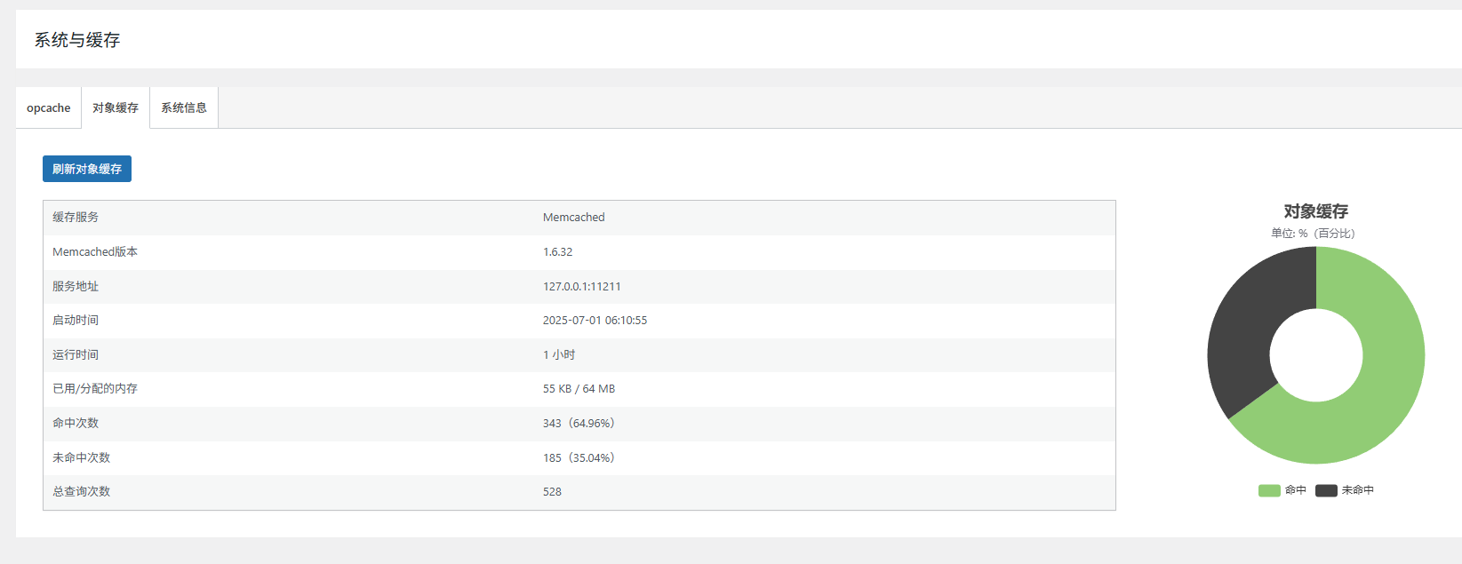Click the 命中 legend label text
1462x564 pixels.
coord(1296,490)
